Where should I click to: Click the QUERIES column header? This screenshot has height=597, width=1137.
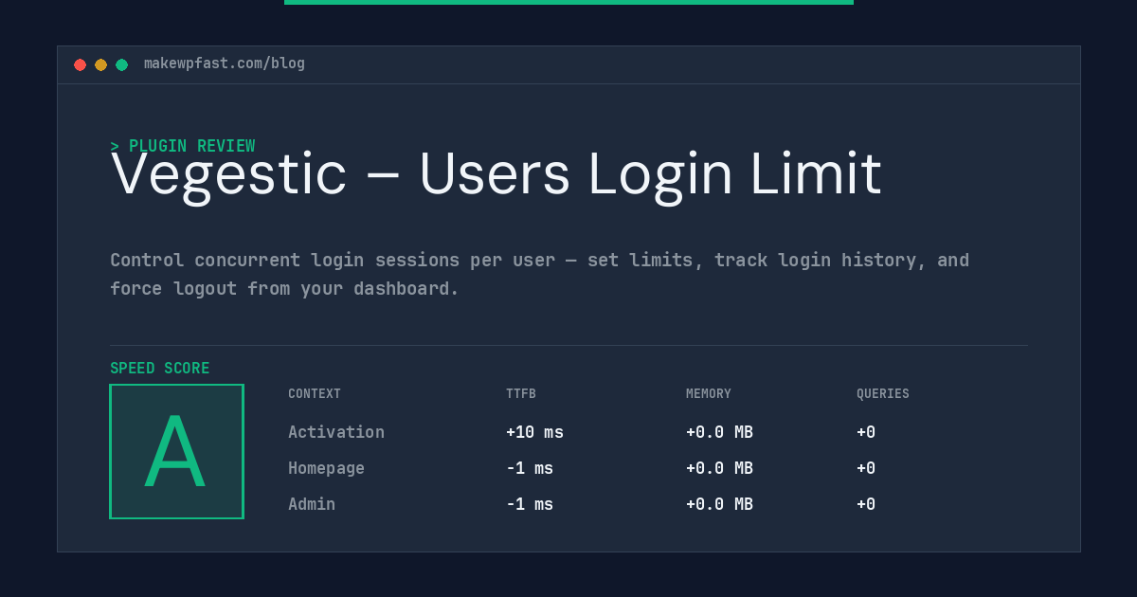tap(883, 394)
